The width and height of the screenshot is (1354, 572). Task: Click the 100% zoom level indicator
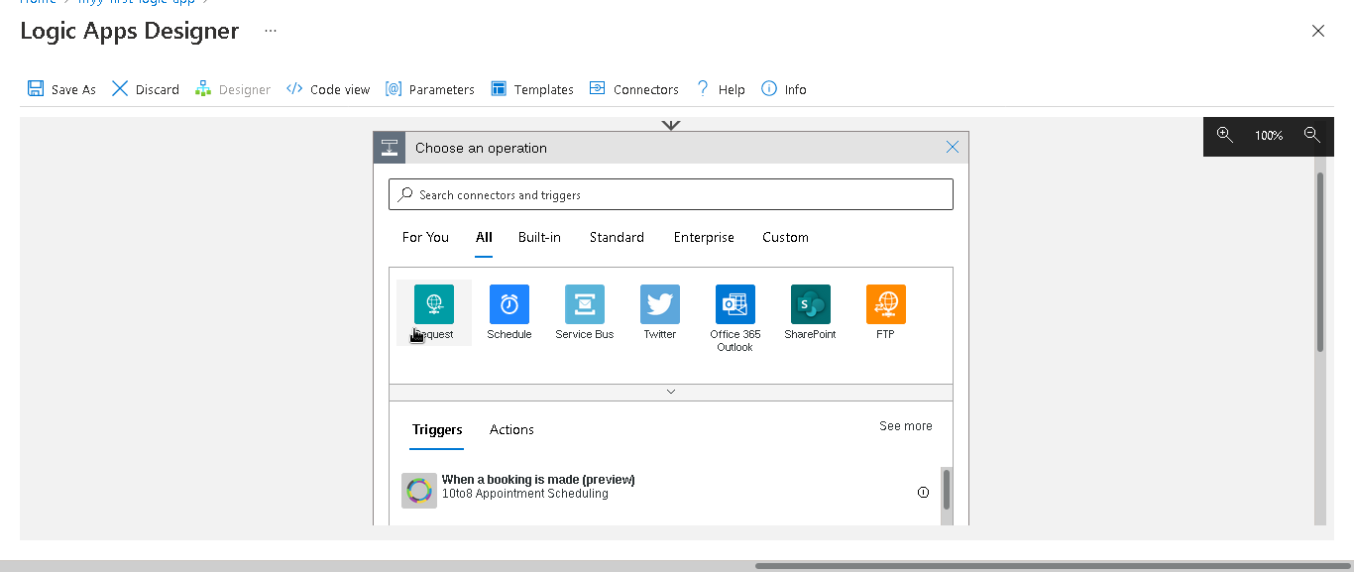(x=1269, y=135)
